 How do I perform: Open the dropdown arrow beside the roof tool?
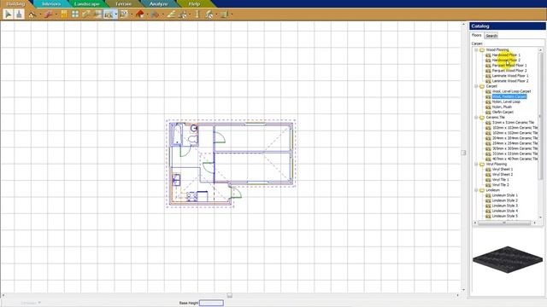click(147, 14)
